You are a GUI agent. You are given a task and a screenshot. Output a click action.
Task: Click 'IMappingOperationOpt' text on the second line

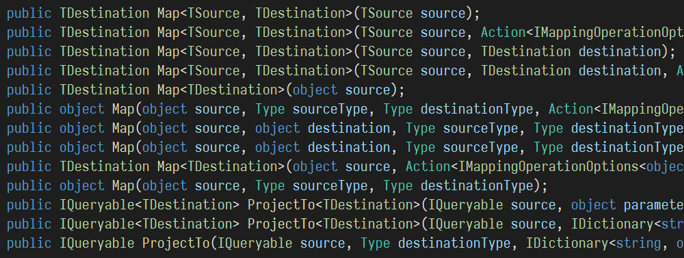tap(609, 32)
